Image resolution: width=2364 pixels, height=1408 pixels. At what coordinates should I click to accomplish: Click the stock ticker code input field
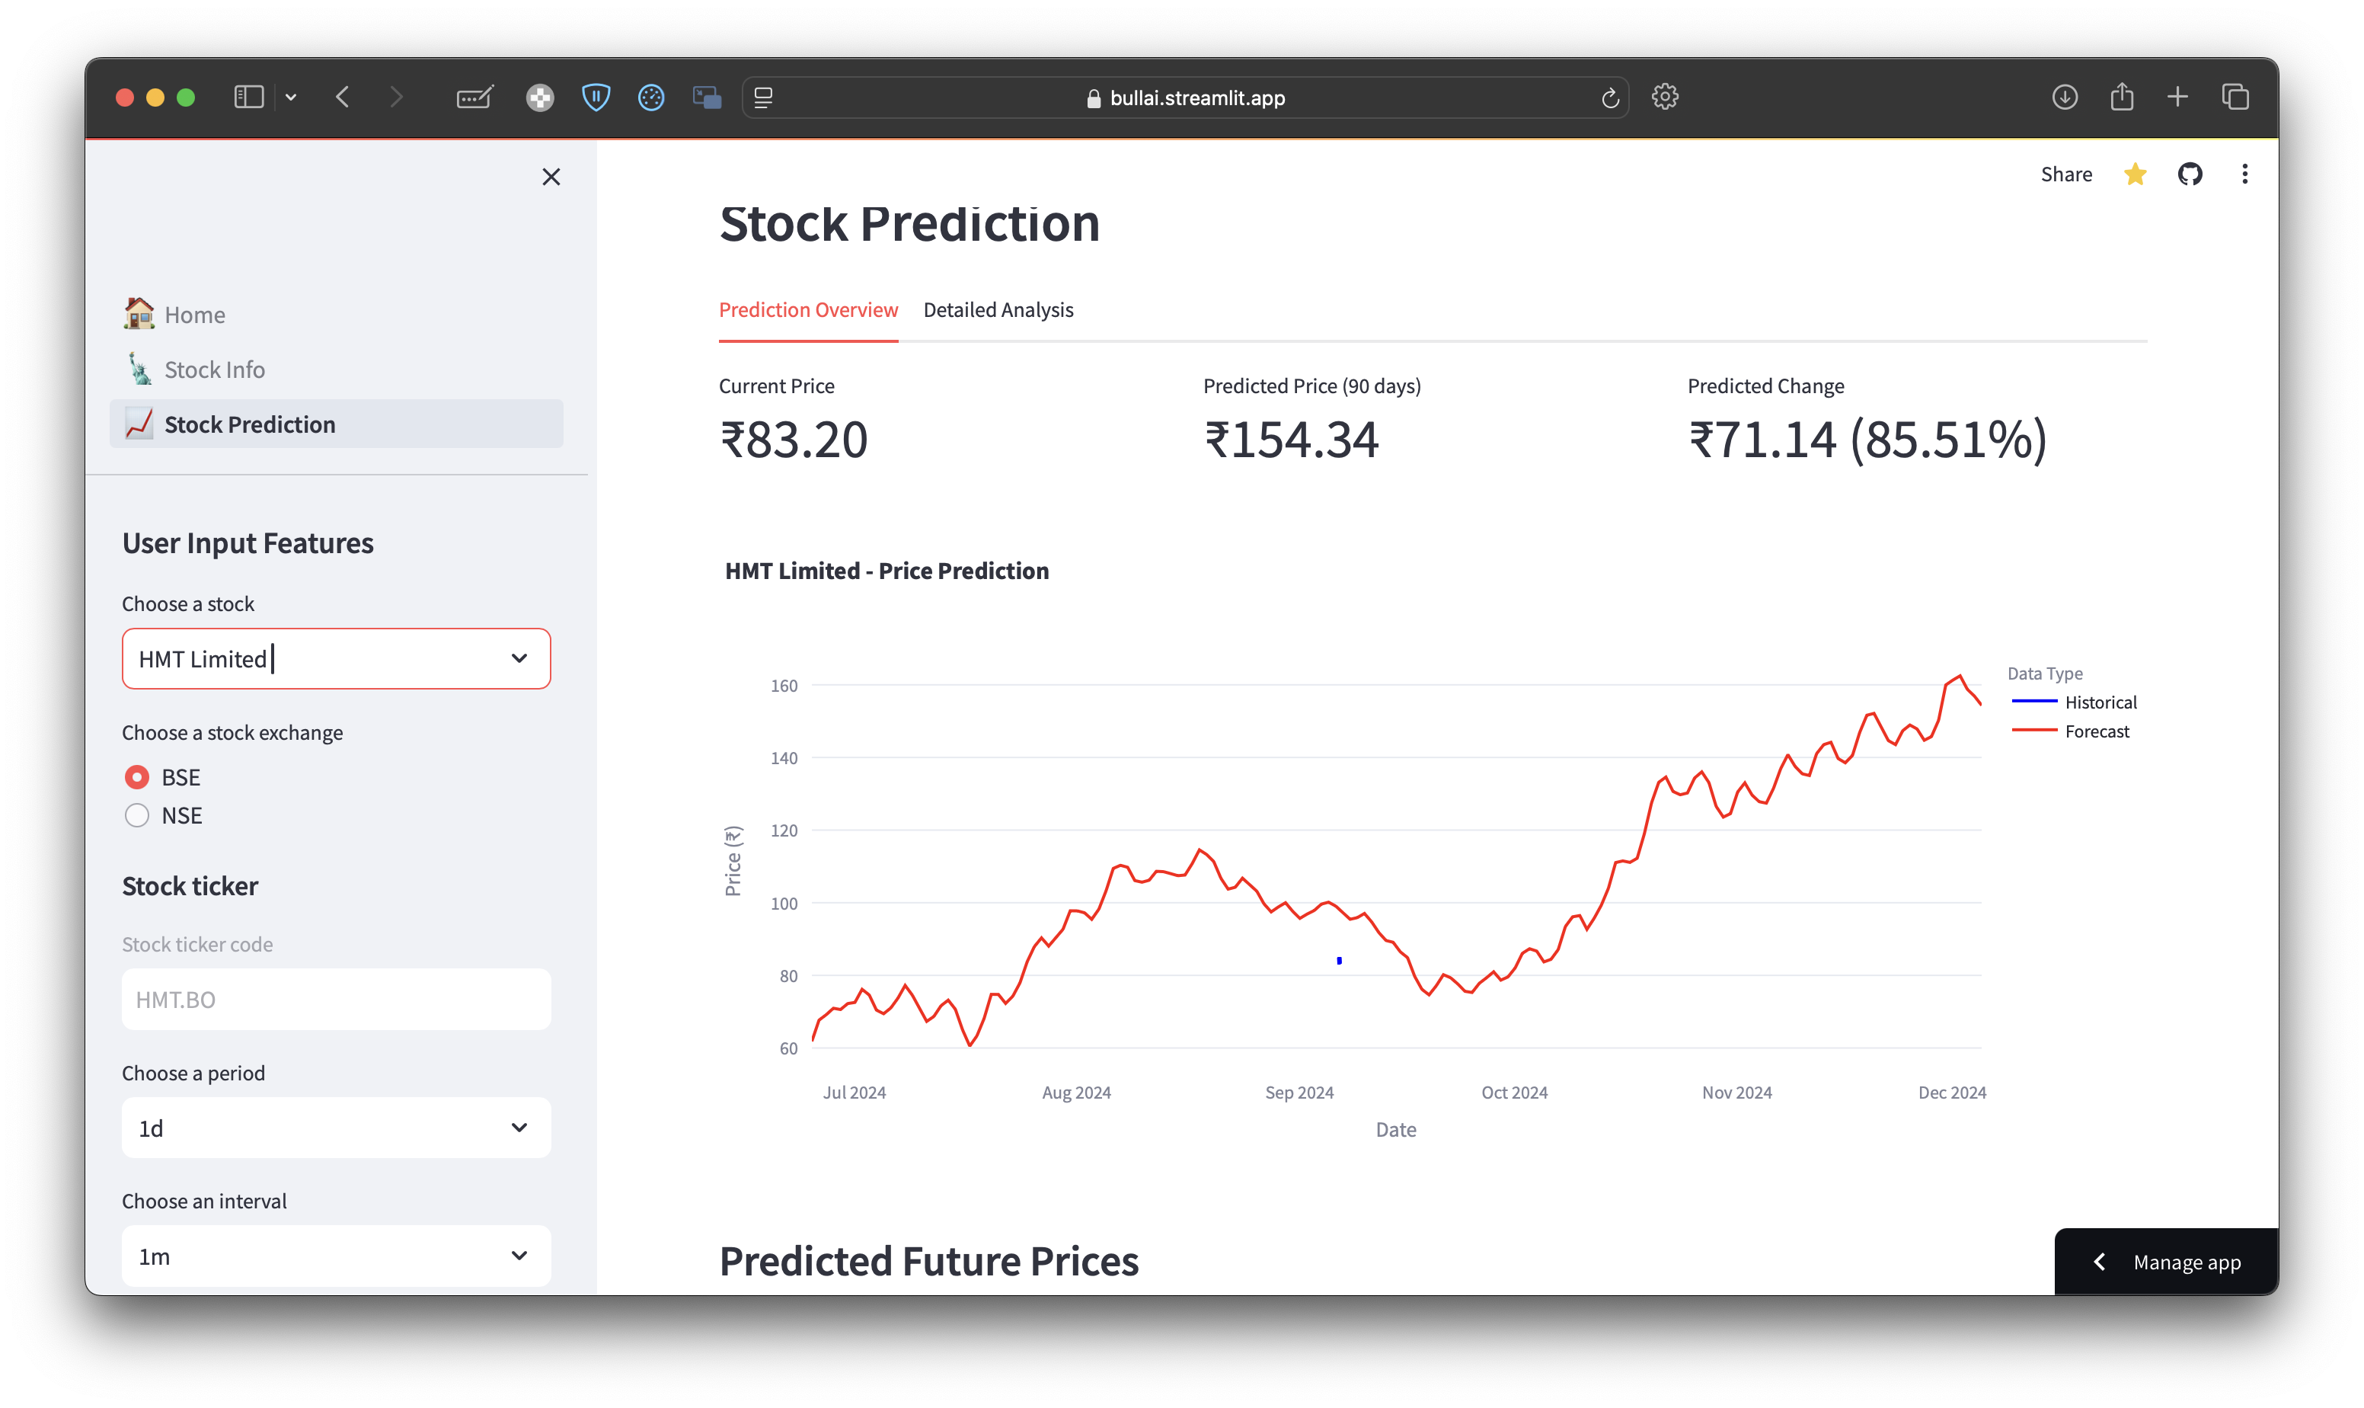point(336,998)
